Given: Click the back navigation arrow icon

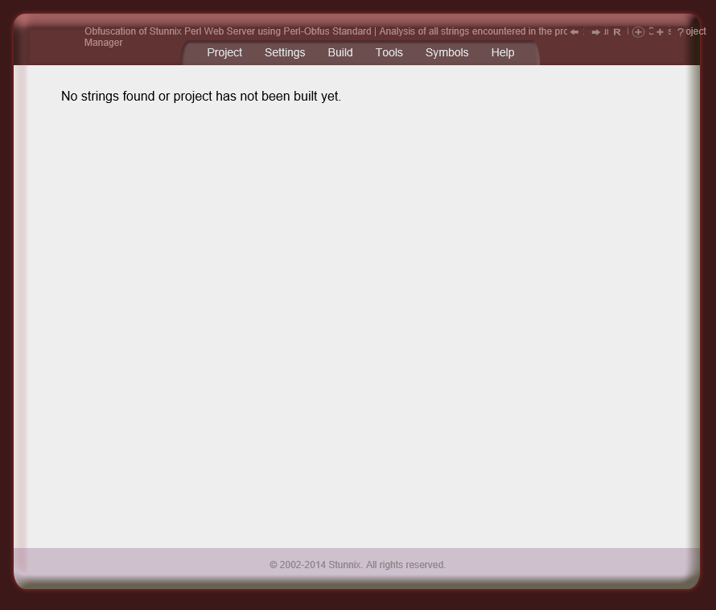Looking at the screenshot, I should click(x=574, y=31).
